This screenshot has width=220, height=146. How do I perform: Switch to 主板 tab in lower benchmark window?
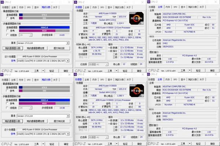click(x=14, y=80)
